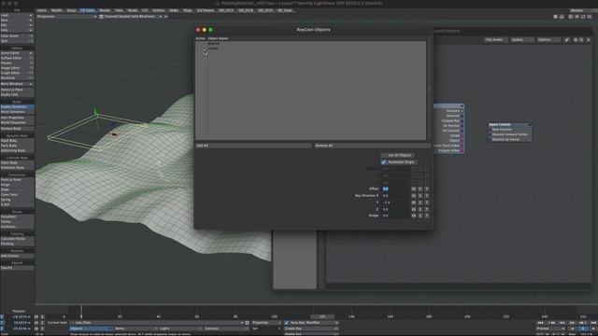This screenshot has height=336, width=598.
Task: Click E button for Ray Direction Z
Action: pos(420,209)
